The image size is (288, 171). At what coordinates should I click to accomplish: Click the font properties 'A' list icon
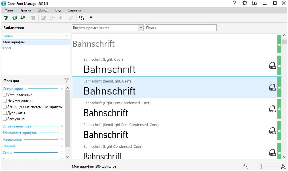92,18
